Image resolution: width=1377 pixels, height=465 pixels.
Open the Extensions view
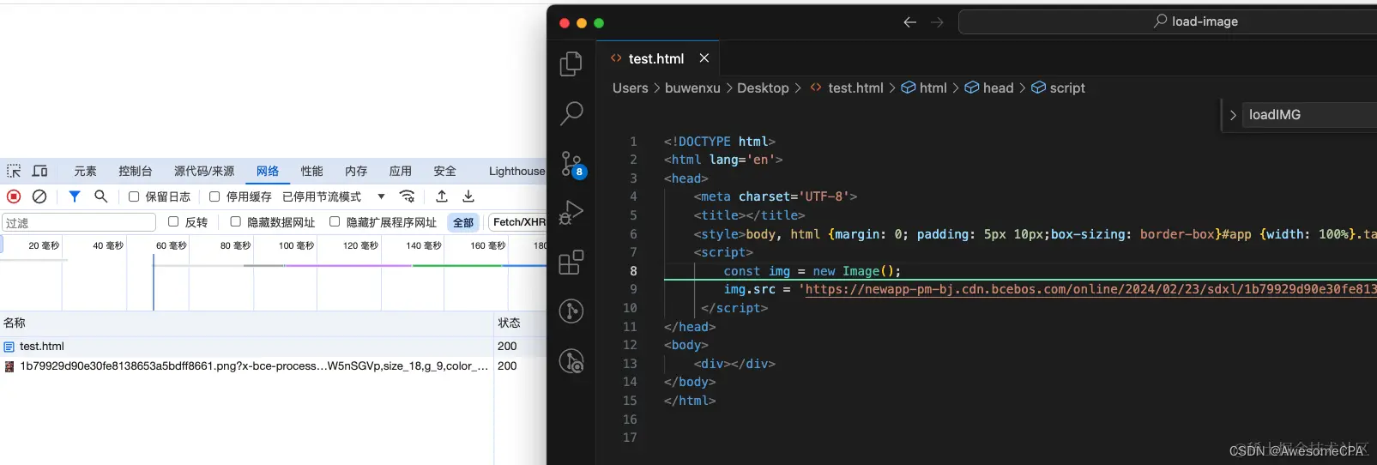571,262
